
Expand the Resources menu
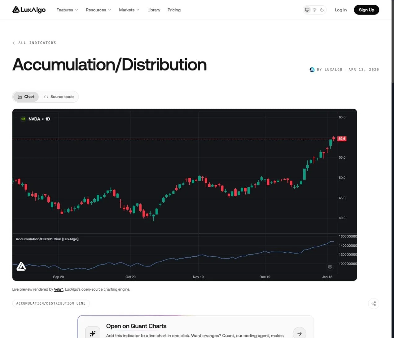[98, 10]
